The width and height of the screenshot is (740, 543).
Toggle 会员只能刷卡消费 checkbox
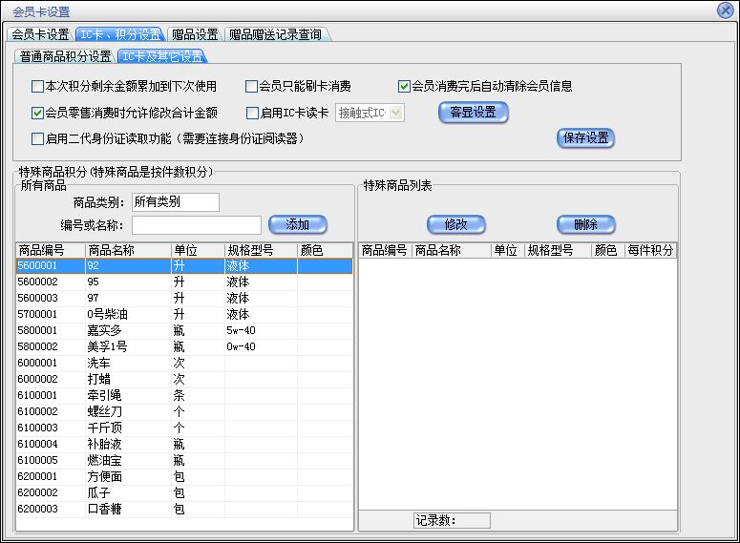[252, 87]
